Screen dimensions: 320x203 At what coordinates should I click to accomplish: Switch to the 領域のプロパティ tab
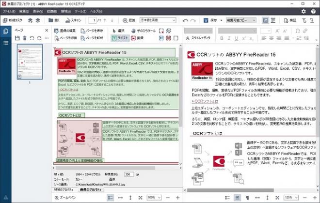click(64, 189)
